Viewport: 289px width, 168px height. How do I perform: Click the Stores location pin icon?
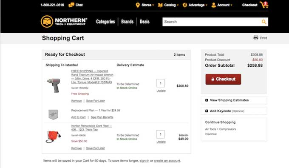tap(138, 5)
